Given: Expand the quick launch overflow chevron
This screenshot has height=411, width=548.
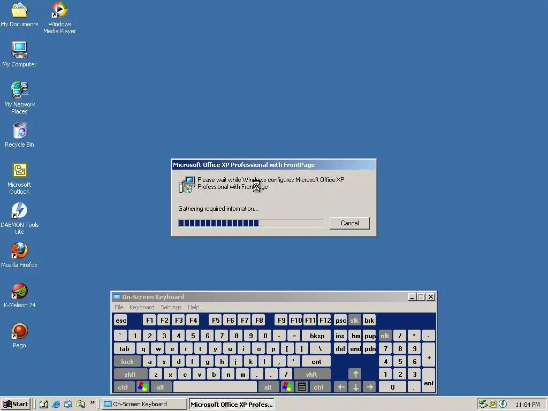Looking at the screenshot, I should (92, 402).
